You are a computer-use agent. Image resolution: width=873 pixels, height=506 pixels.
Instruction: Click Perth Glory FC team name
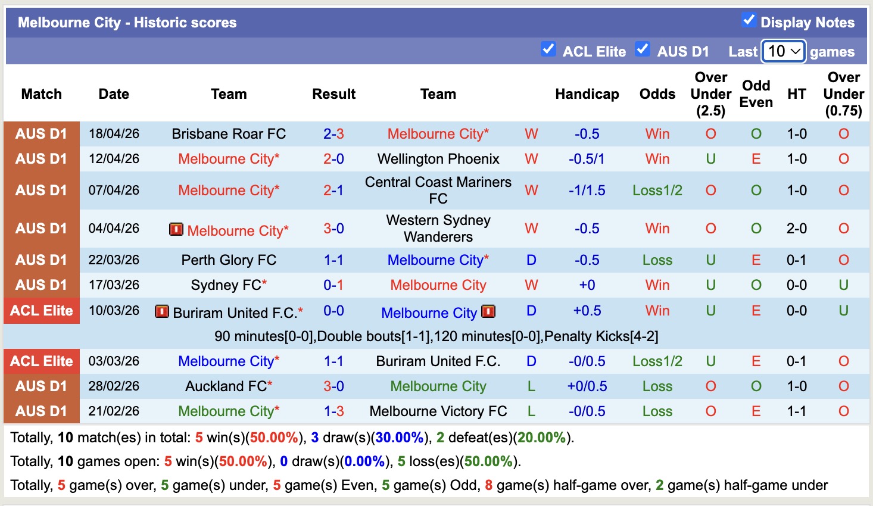coord(229,260)
